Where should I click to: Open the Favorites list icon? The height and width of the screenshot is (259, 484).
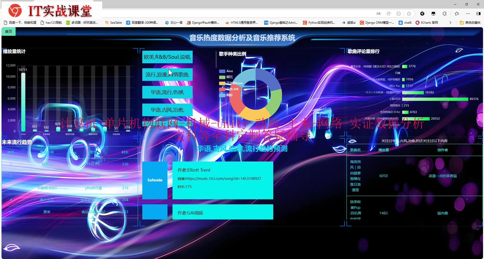pos(457,14)
